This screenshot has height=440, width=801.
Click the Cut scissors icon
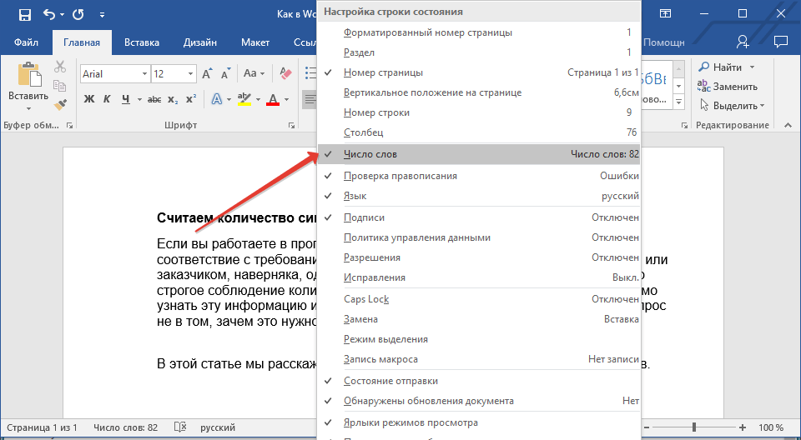(x=60, y=67)
